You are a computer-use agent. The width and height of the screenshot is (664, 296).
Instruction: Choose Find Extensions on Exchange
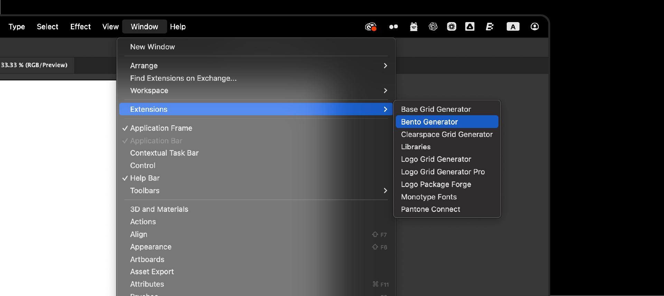(256, 78)
